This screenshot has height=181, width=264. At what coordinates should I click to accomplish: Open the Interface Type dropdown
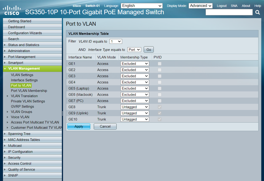tap(134, 50)
